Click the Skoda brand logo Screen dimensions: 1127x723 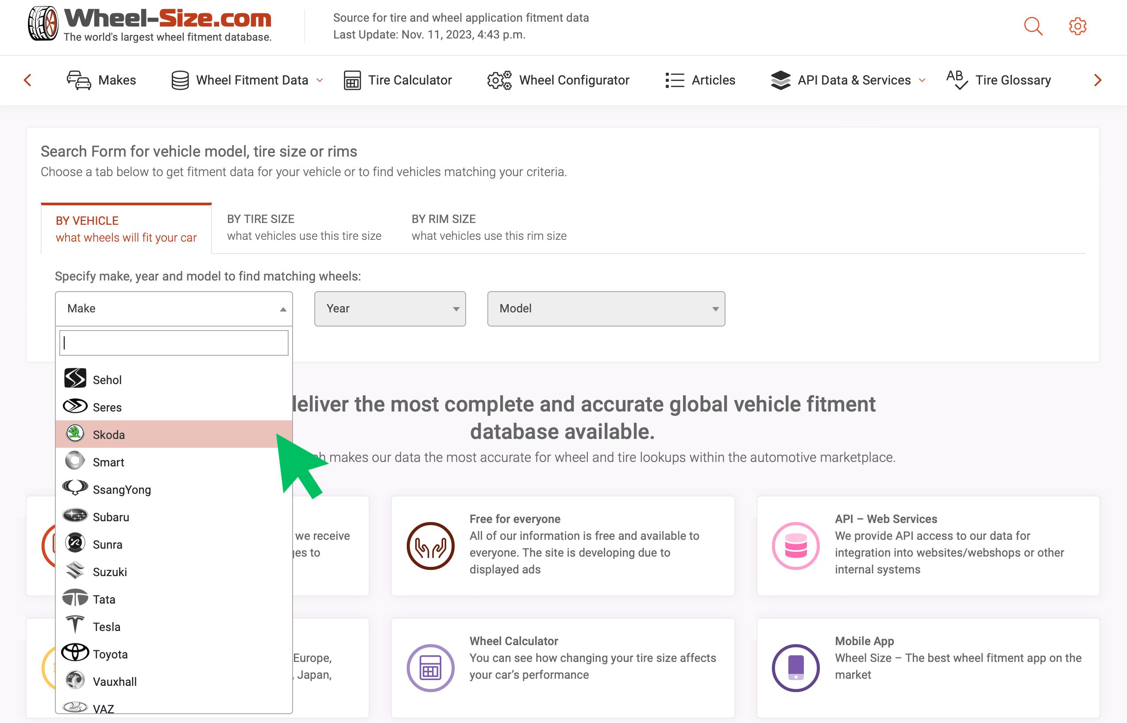tap(75, 433)
